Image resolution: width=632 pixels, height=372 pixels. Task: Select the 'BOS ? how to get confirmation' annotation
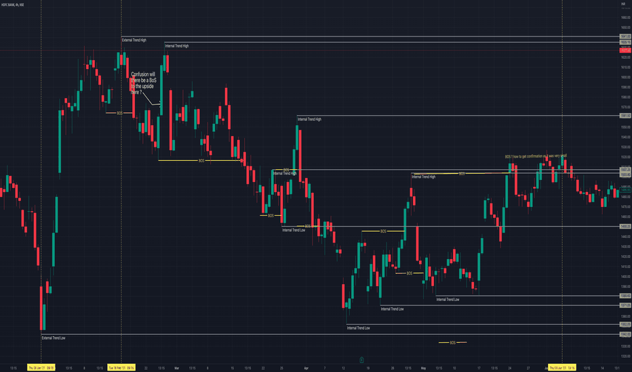pos(536,156)
